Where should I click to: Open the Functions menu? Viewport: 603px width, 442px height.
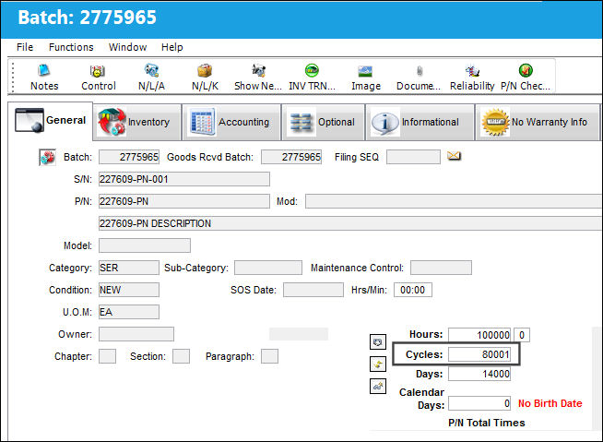click(x=71, y=47)
